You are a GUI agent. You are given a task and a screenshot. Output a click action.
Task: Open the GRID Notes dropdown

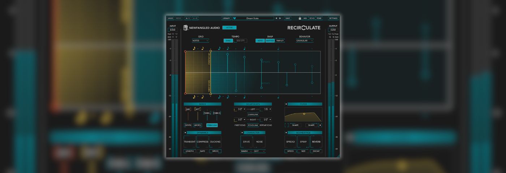pyautogui.click(x=201, y=41)
